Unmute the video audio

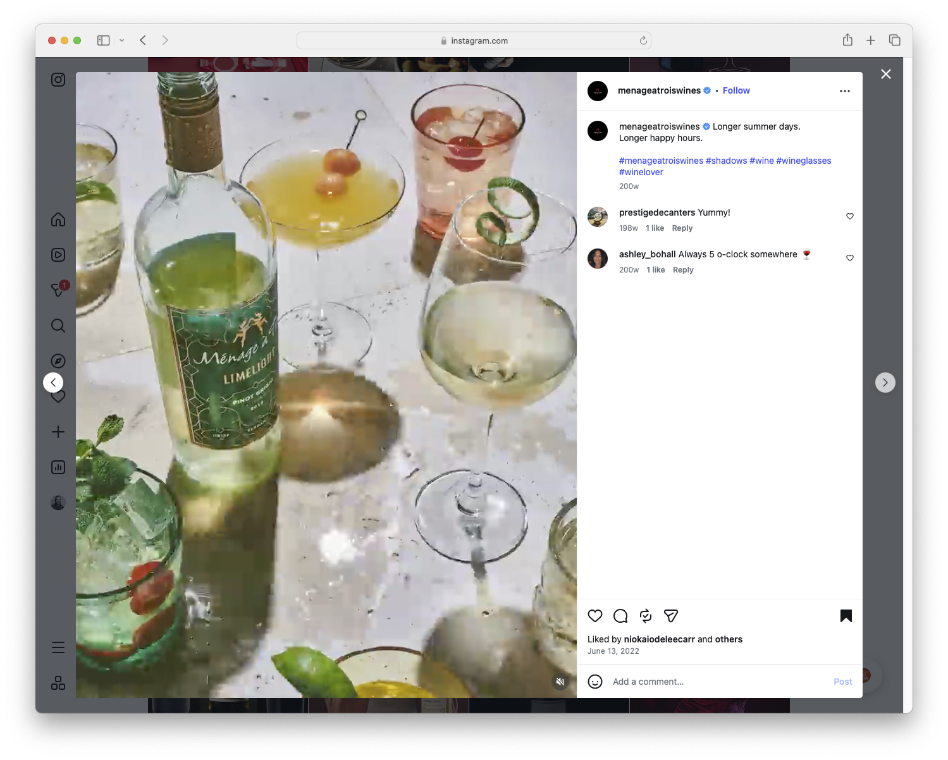(560, 682)
